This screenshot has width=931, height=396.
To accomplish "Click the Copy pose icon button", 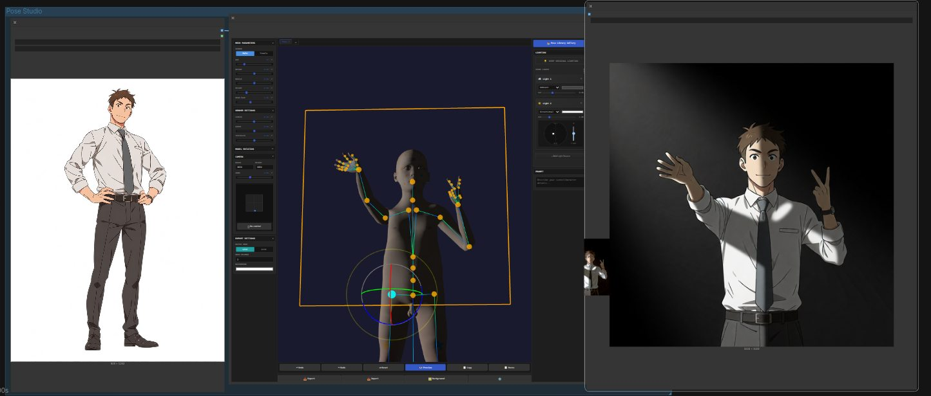I will [x=467, y=368].
